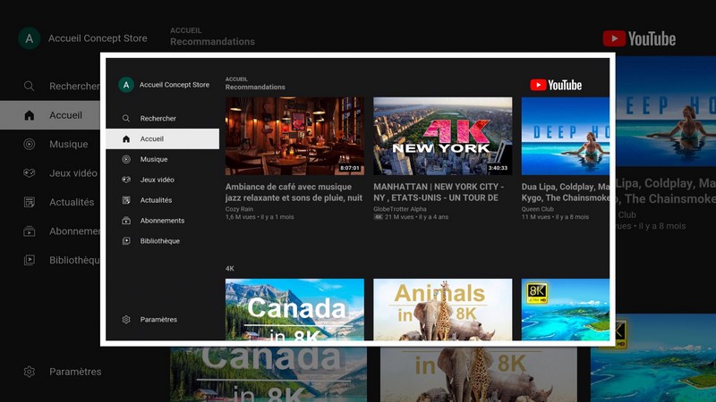The height and width of the screenshot is (402, 716).
Task: Select the dimmed background Paramètres gear icon at bottom-left
Action: (30, 372)
